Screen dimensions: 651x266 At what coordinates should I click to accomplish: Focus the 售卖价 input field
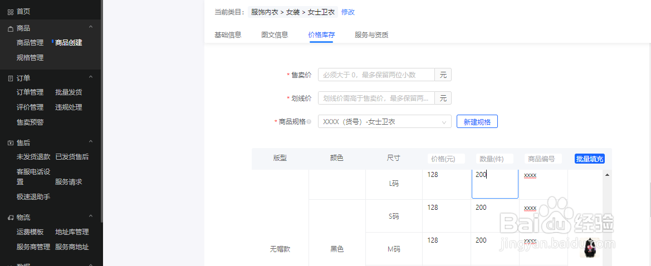click(376, 75)
